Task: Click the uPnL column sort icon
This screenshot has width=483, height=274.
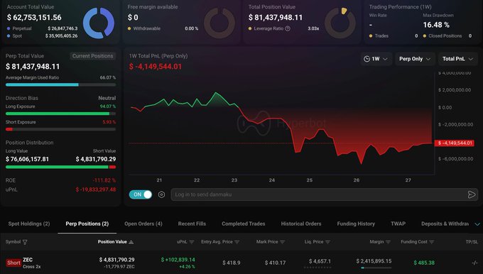Action: 192,242
